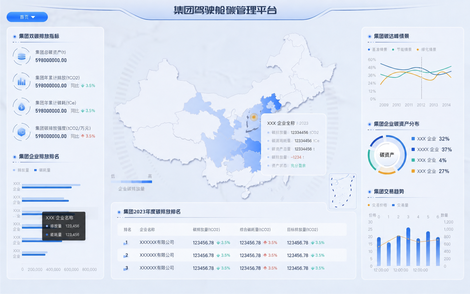Click the orange location marker on map
The height and width of the screenshot is (294, 470).
(254, 117)
